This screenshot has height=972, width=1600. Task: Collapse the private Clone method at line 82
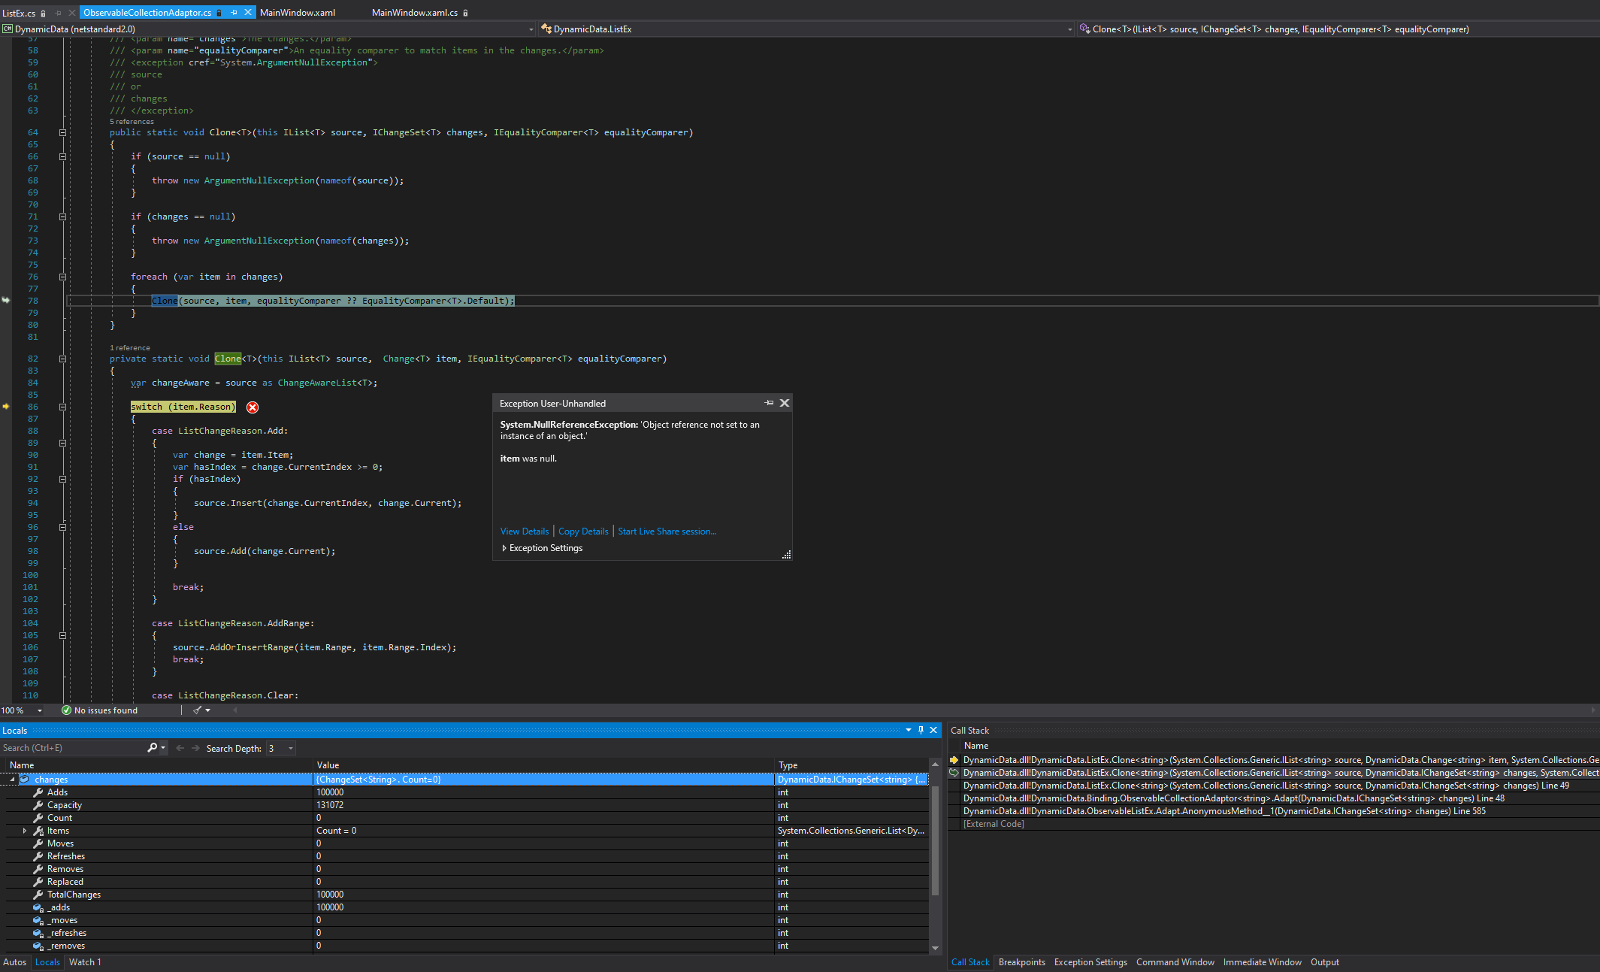pyautogui.click(x=62, y=359)
